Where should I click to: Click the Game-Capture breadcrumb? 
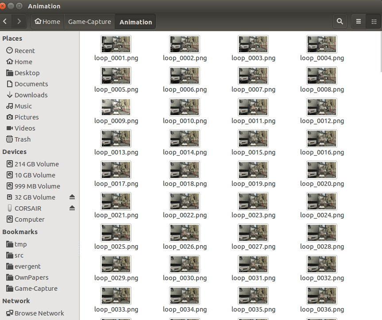(x=89, y=22)
